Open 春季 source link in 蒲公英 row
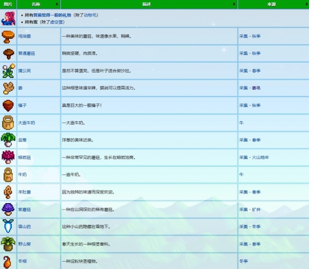Screen dimensions: 309x269 click(256, 71)
